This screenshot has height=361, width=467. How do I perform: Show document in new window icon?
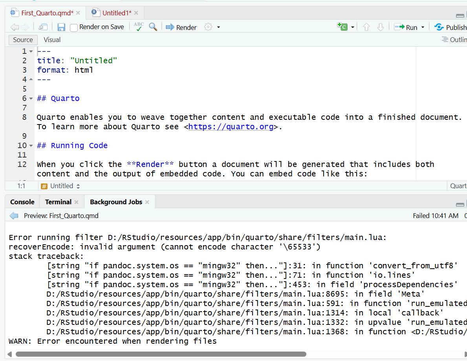click(43, 27)
